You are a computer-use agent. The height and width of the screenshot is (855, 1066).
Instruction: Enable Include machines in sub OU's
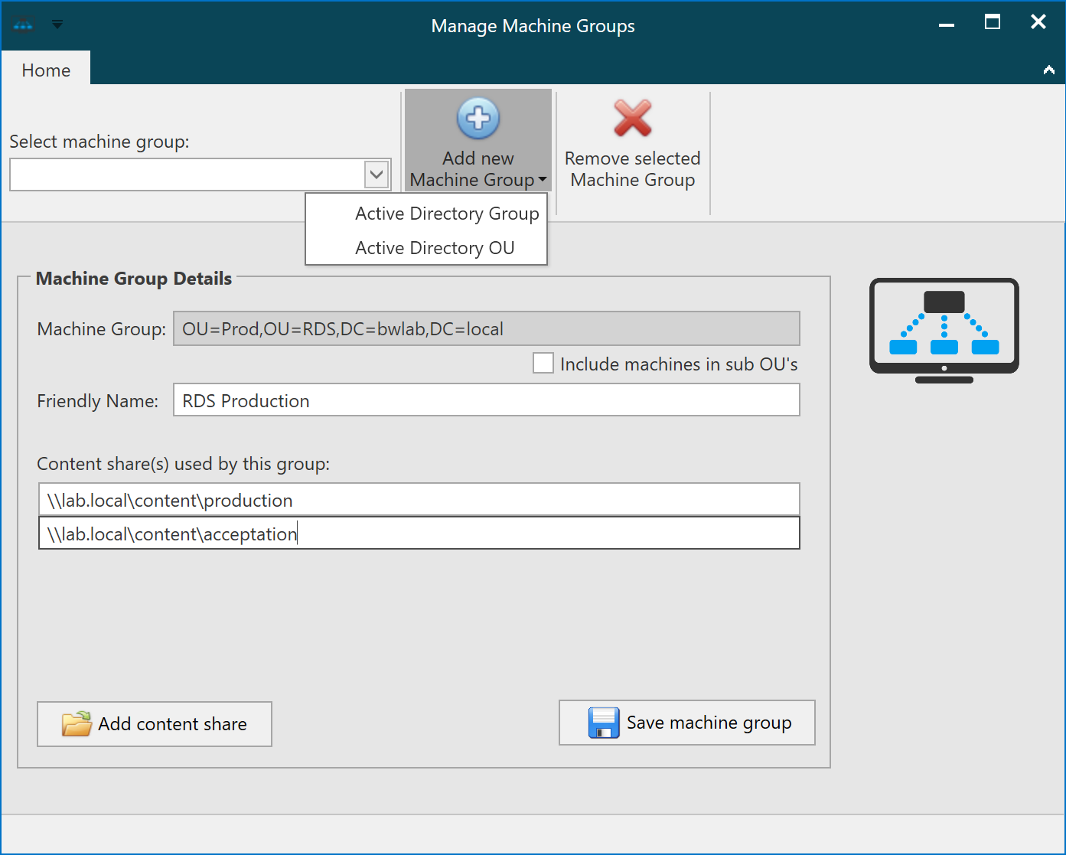543,363
